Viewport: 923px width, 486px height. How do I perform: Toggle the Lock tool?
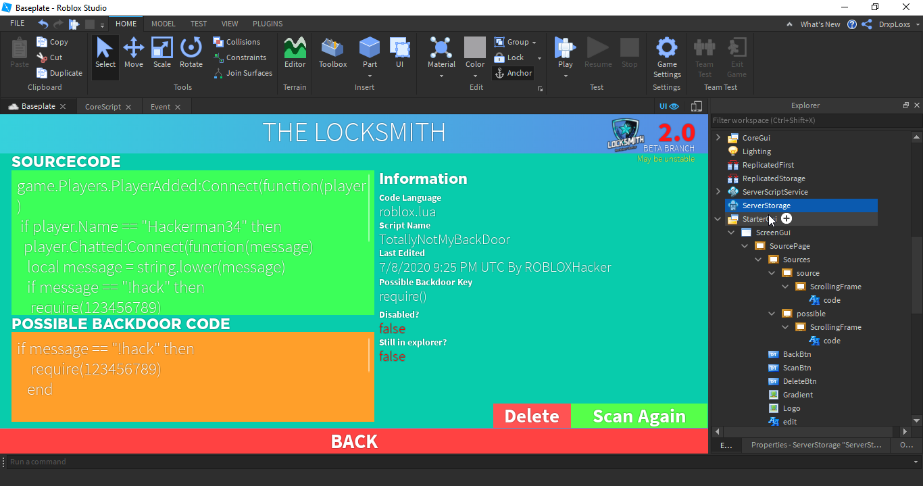tap(509, 57)
